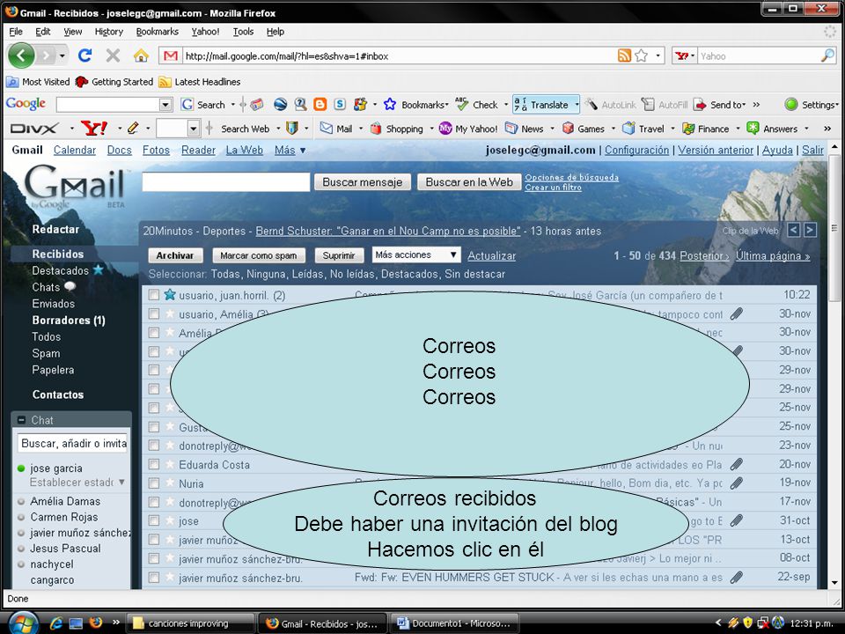Stop loading with the X icon
The height and width of the screenshot is (634, 845).
113,55
